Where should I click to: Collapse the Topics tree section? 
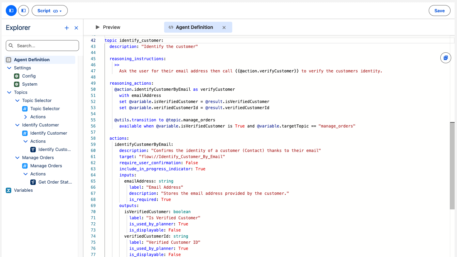pos(9,92)
